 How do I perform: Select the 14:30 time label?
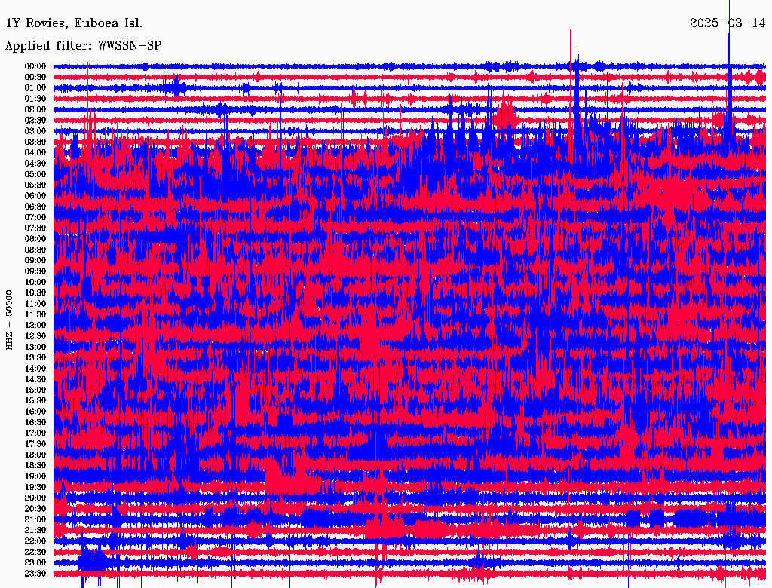(x=35, y=380)
